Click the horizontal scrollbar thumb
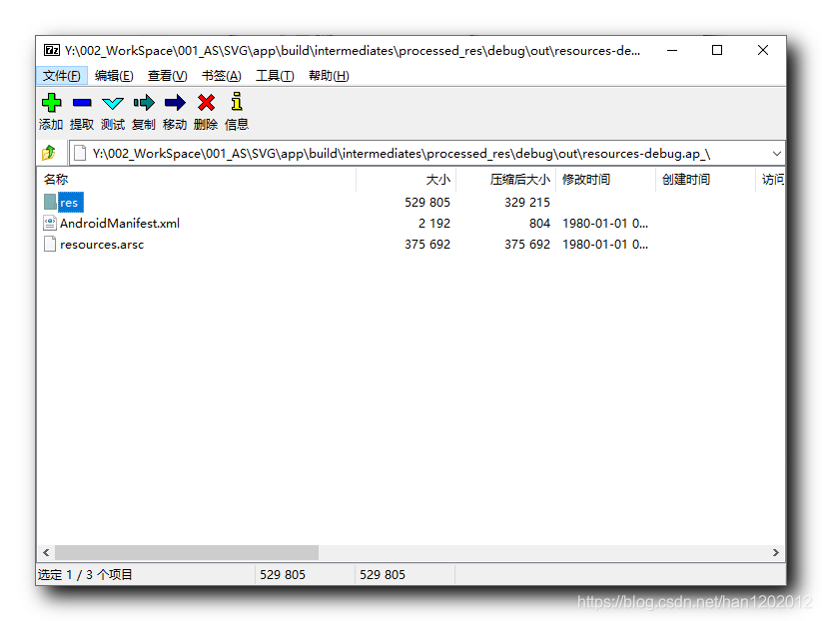Image resolution: width=822 pixels, height=621 pixels. [187, 552]
